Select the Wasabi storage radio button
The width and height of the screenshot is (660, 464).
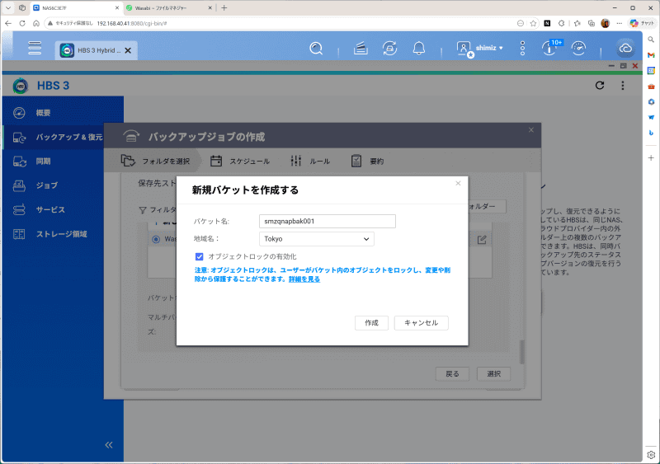(x=156, y=239)
